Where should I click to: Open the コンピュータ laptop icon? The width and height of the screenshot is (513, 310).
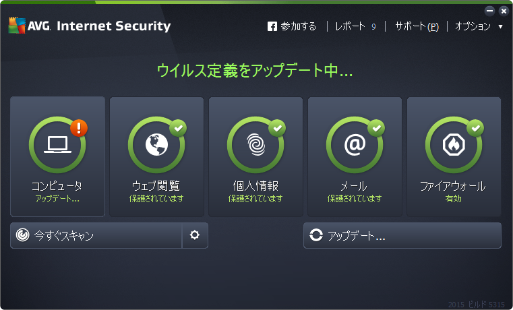[57, 144]
